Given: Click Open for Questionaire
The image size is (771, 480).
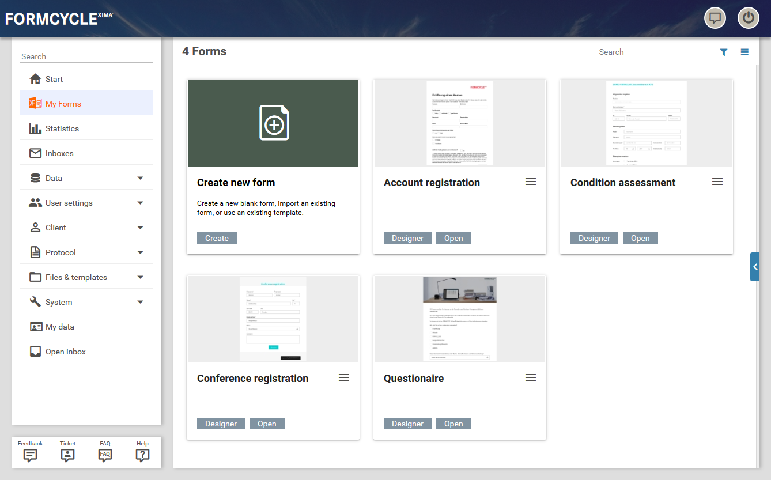Looking at the screenshot, I should point(453,424).
